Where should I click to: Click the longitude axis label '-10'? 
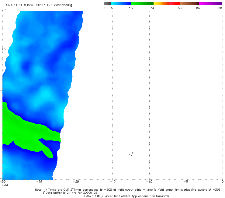[149, 182]
